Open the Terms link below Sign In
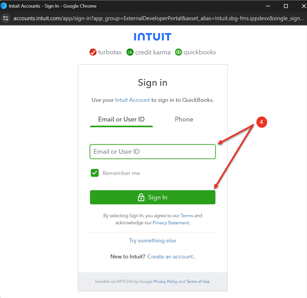The height and width of the screenshot is (298, 307). coord(187,215)
